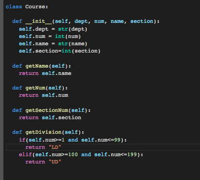Click the 'def getSectionNum(self):' line
The width and height of the screenshot is (200, 180).
[51, 110]
